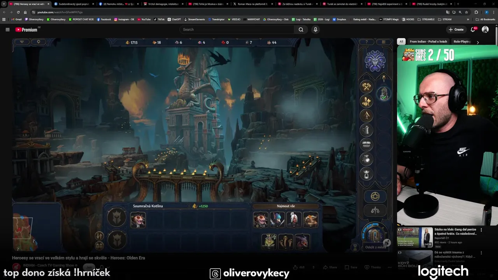Open the YouTube hamburger guide menu

(x=7, y=30)
